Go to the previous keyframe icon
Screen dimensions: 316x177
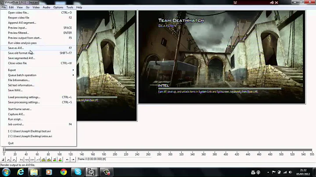pyautogui.click(x=43, y=160)
